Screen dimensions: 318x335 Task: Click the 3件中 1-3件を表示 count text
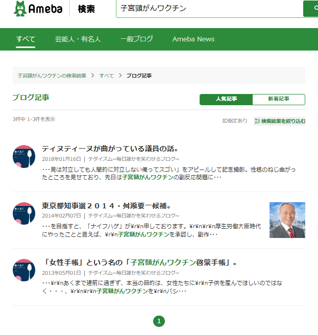click(x=34, y=119)
